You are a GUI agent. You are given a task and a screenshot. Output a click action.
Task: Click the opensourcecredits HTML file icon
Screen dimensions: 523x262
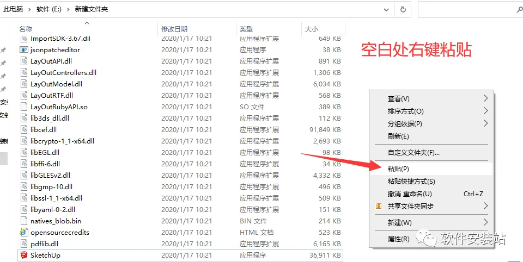tap(23, 232)
